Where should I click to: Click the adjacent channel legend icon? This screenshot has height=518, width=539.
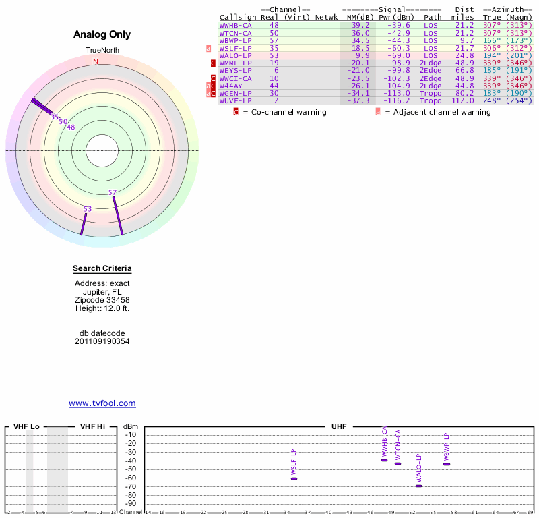tap(378, 112)
